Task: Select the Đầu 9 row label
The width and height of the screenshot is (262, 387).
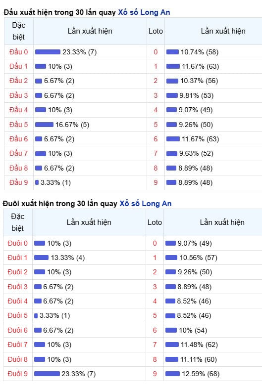Action: point(18,182)
